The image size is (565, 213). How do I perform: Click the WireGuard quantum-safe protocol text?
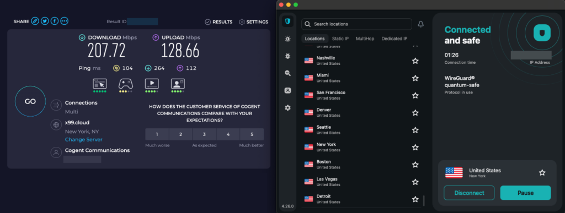tap(462, 82)
